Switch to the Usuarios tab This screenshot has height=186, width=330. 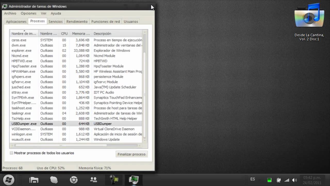pos(131,21)
